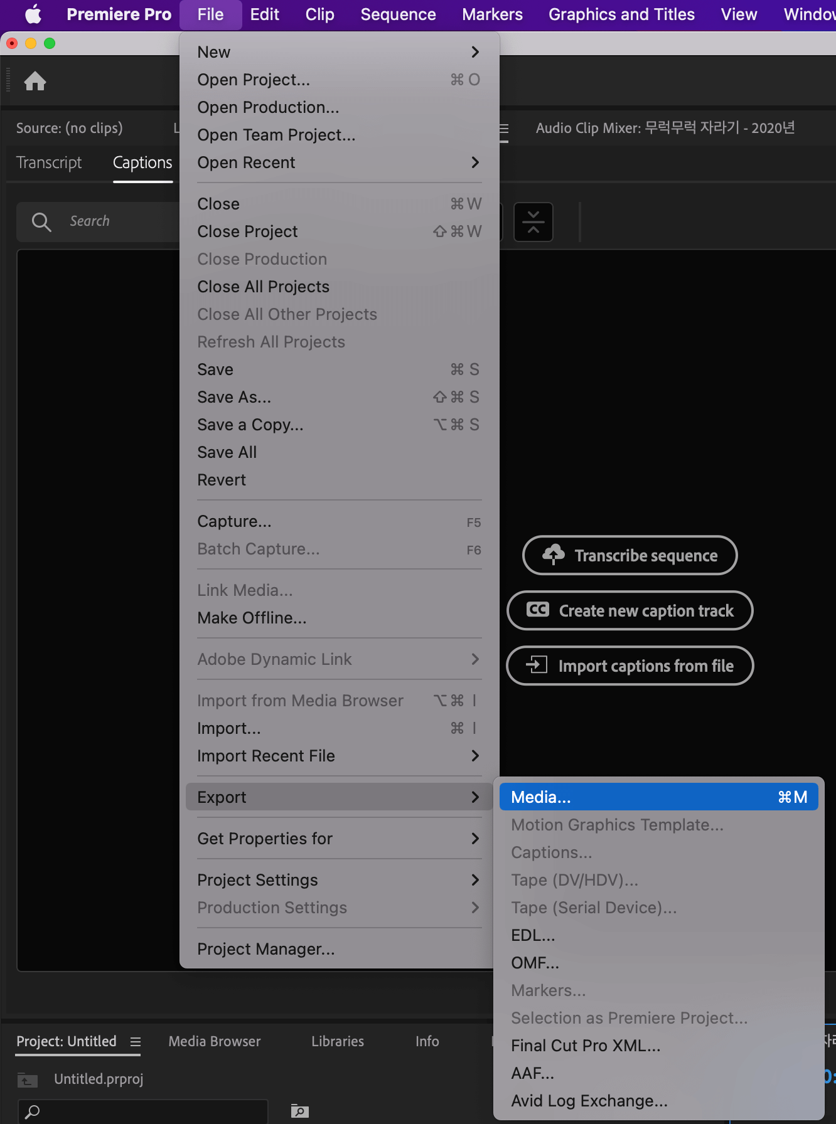Expand Get Properties for submenu
The image size is (836, 1124).
point(339,839)
